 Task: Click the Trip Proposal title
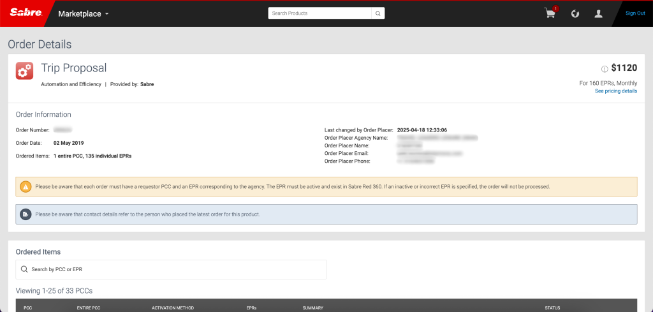74,68
